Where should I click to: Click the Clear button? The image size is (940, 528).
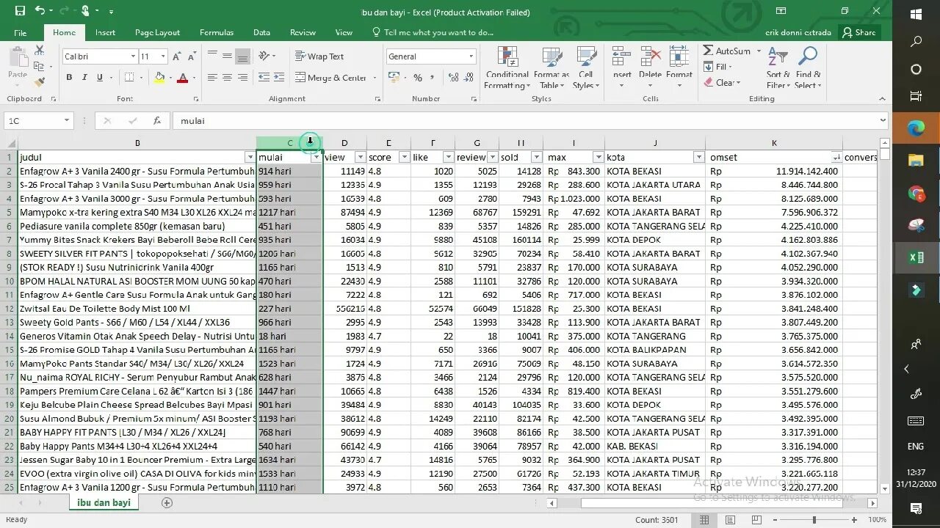click(x=722, y=83)
